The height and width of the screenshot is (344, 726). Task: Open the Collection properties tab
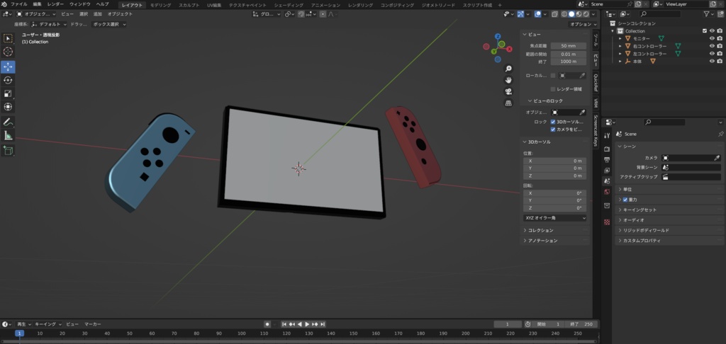coord(607,205)
